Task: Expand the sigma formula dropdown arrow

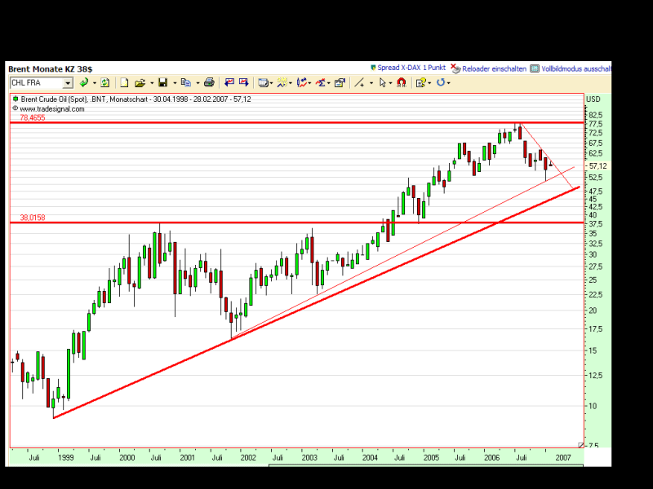Action: coord(329,83)
